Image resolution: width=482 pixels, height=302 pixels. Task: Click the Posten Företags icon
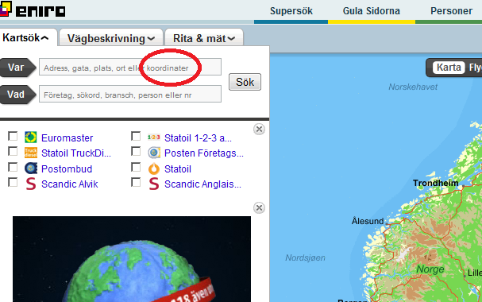154,153
